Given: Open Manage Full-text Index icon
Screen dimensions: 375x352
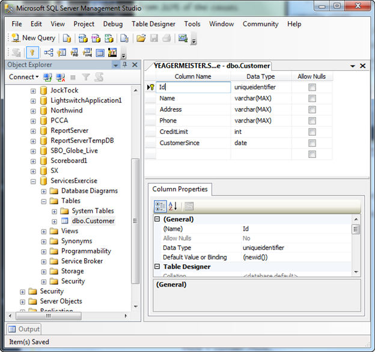Looking at the screenshot, I should coord(75,53).
